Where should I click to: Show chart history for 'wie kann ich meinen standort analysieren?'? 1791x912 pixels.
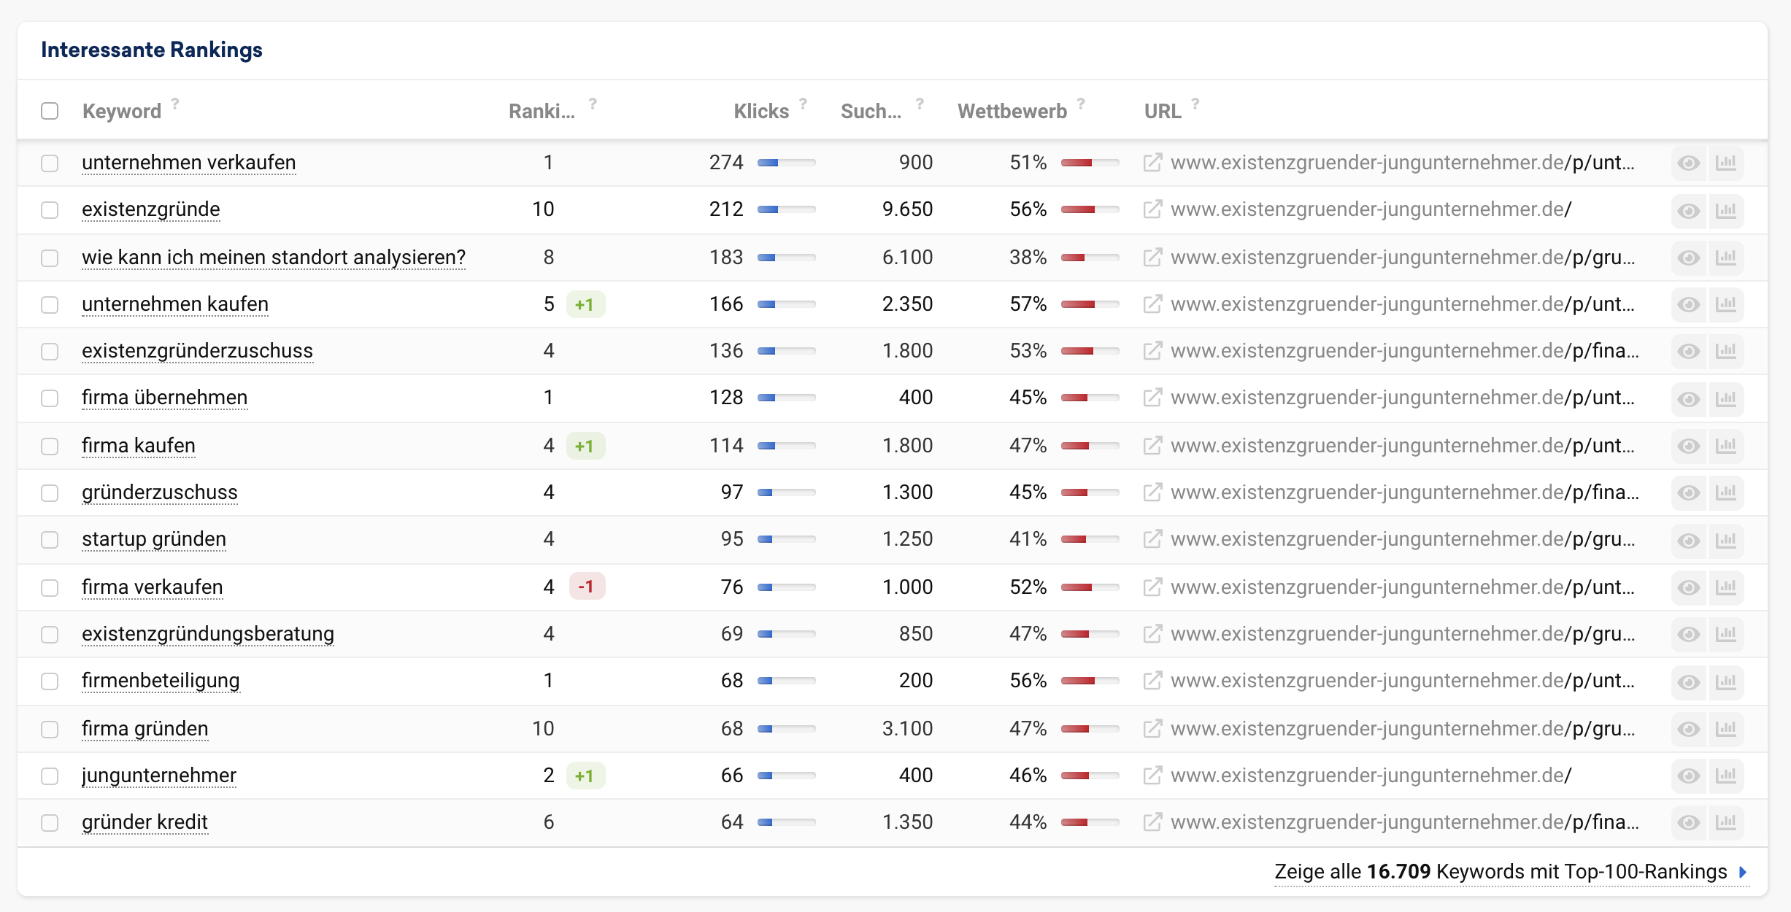(1726, 258)
